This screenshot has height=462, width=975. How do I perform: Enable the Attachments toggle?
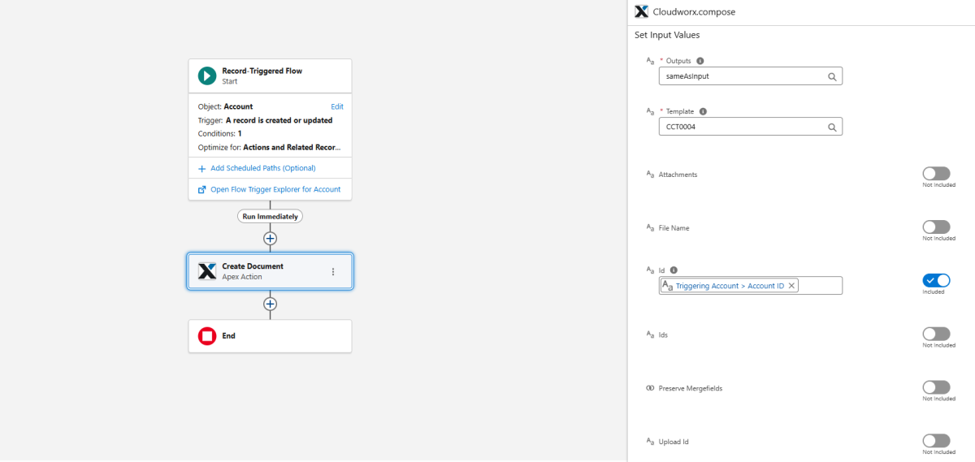pos(936,174)
